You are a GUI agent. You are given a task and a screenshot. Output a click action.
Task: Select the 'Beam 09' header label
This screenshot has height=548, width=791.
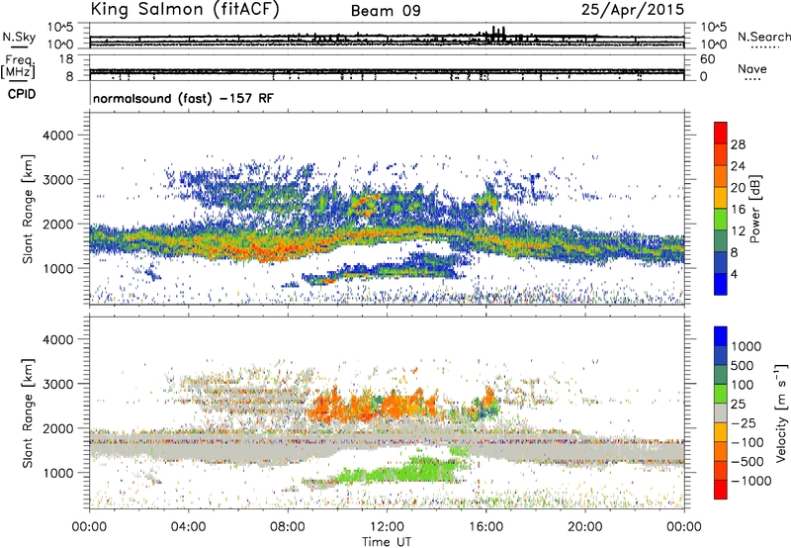point(386,11)
